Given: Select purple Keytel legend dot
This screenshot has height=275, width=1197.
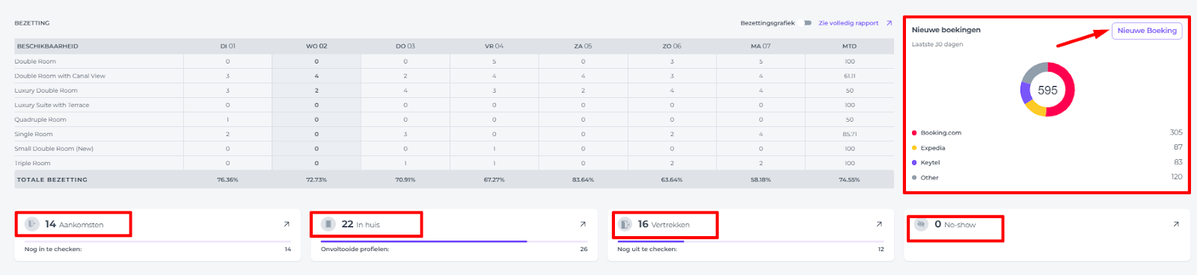Looking at the screenshot, I should coord(914,162).
